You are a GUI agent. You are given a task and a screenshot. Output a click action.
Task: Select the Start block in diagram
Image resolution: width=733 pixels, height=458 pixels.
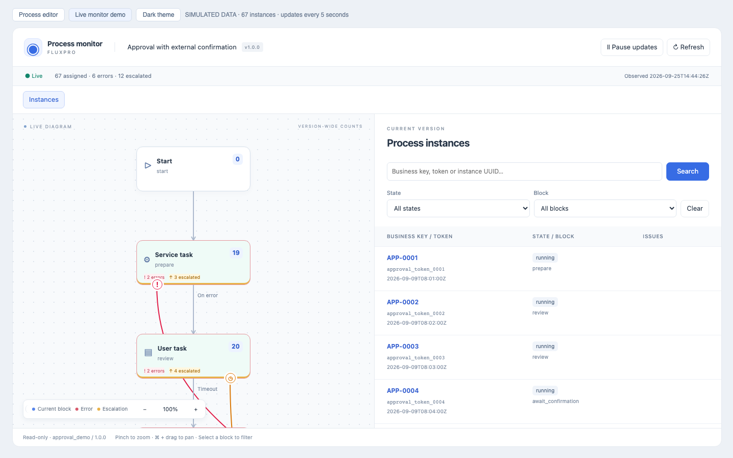(193, 169)
